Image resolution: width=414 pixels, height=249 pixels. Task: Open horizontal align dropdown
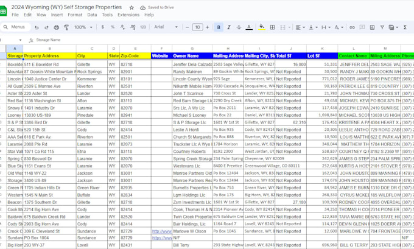click(301, 27)
